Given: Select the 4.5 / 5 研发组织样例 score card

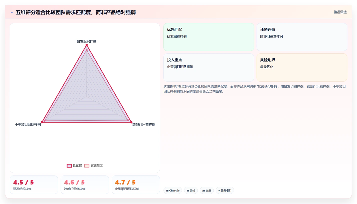Looking at the screenshot, I should (x=34, y=185).
